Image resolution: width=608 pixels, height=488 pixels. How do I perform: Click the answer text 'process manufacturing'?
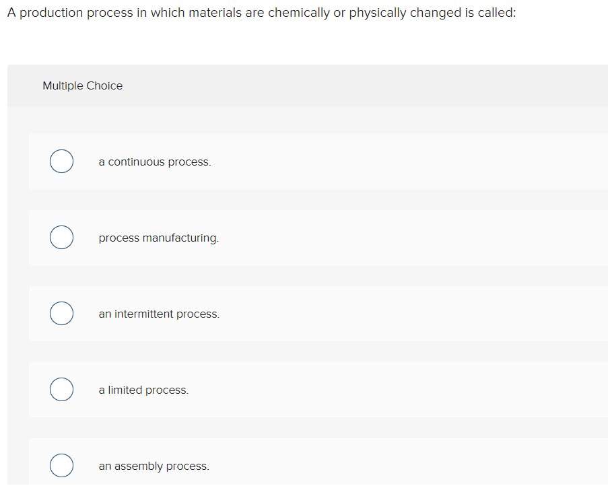click(158, 238)
